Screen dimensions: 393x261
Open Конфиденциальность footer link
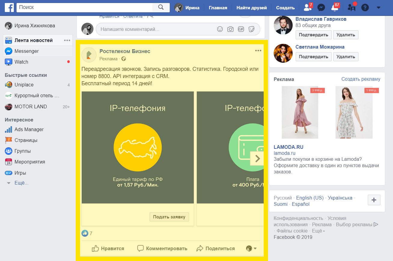point(298,218)
